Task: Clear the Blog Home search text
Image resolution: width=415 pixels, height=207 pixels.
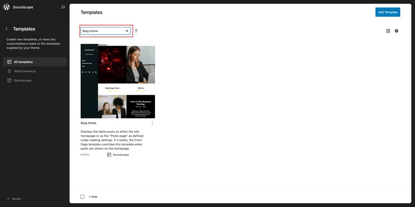Action: click(127, 31)
